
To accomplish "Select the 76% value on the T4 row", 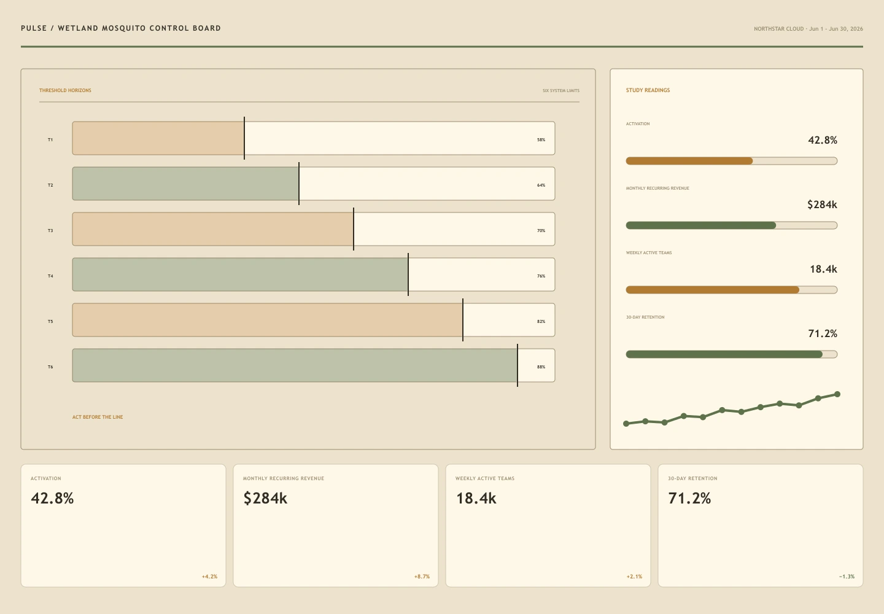I will coord(541,276).
